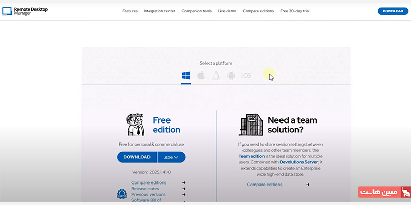Click 'Free for personal & commercial use' text

tap(151, 144)
